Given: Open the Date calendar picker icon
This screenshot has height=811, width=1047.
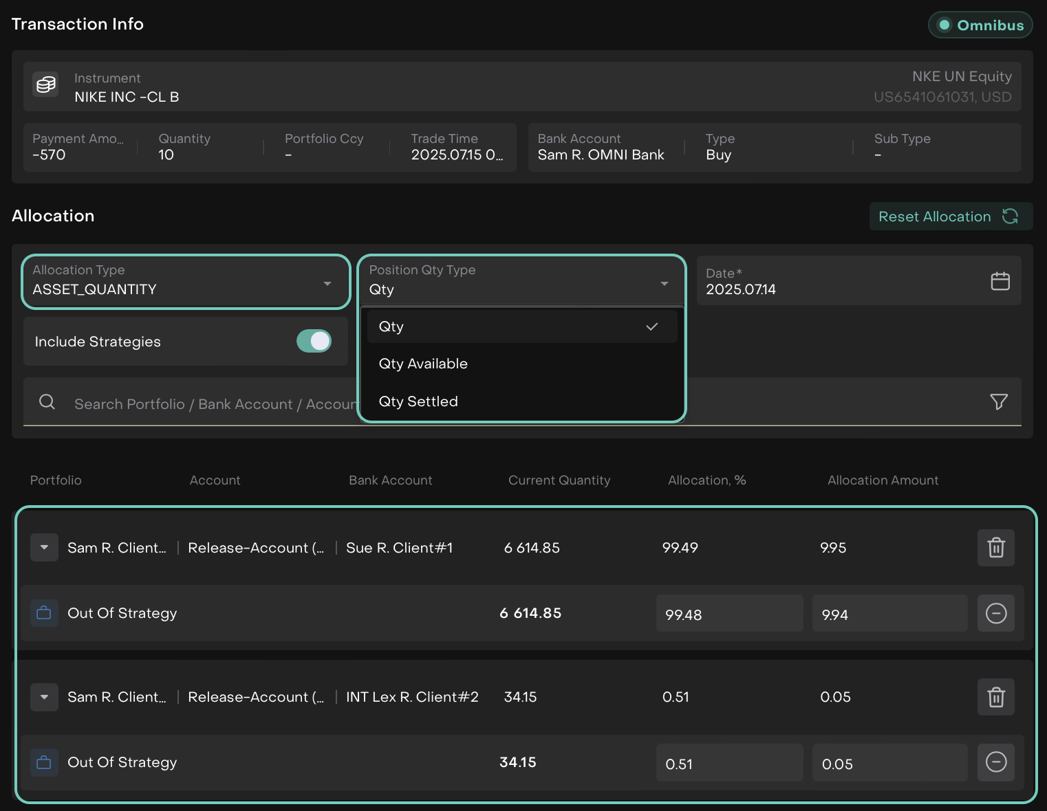Looking at the screenshot, I should [x=1000, y=281].
